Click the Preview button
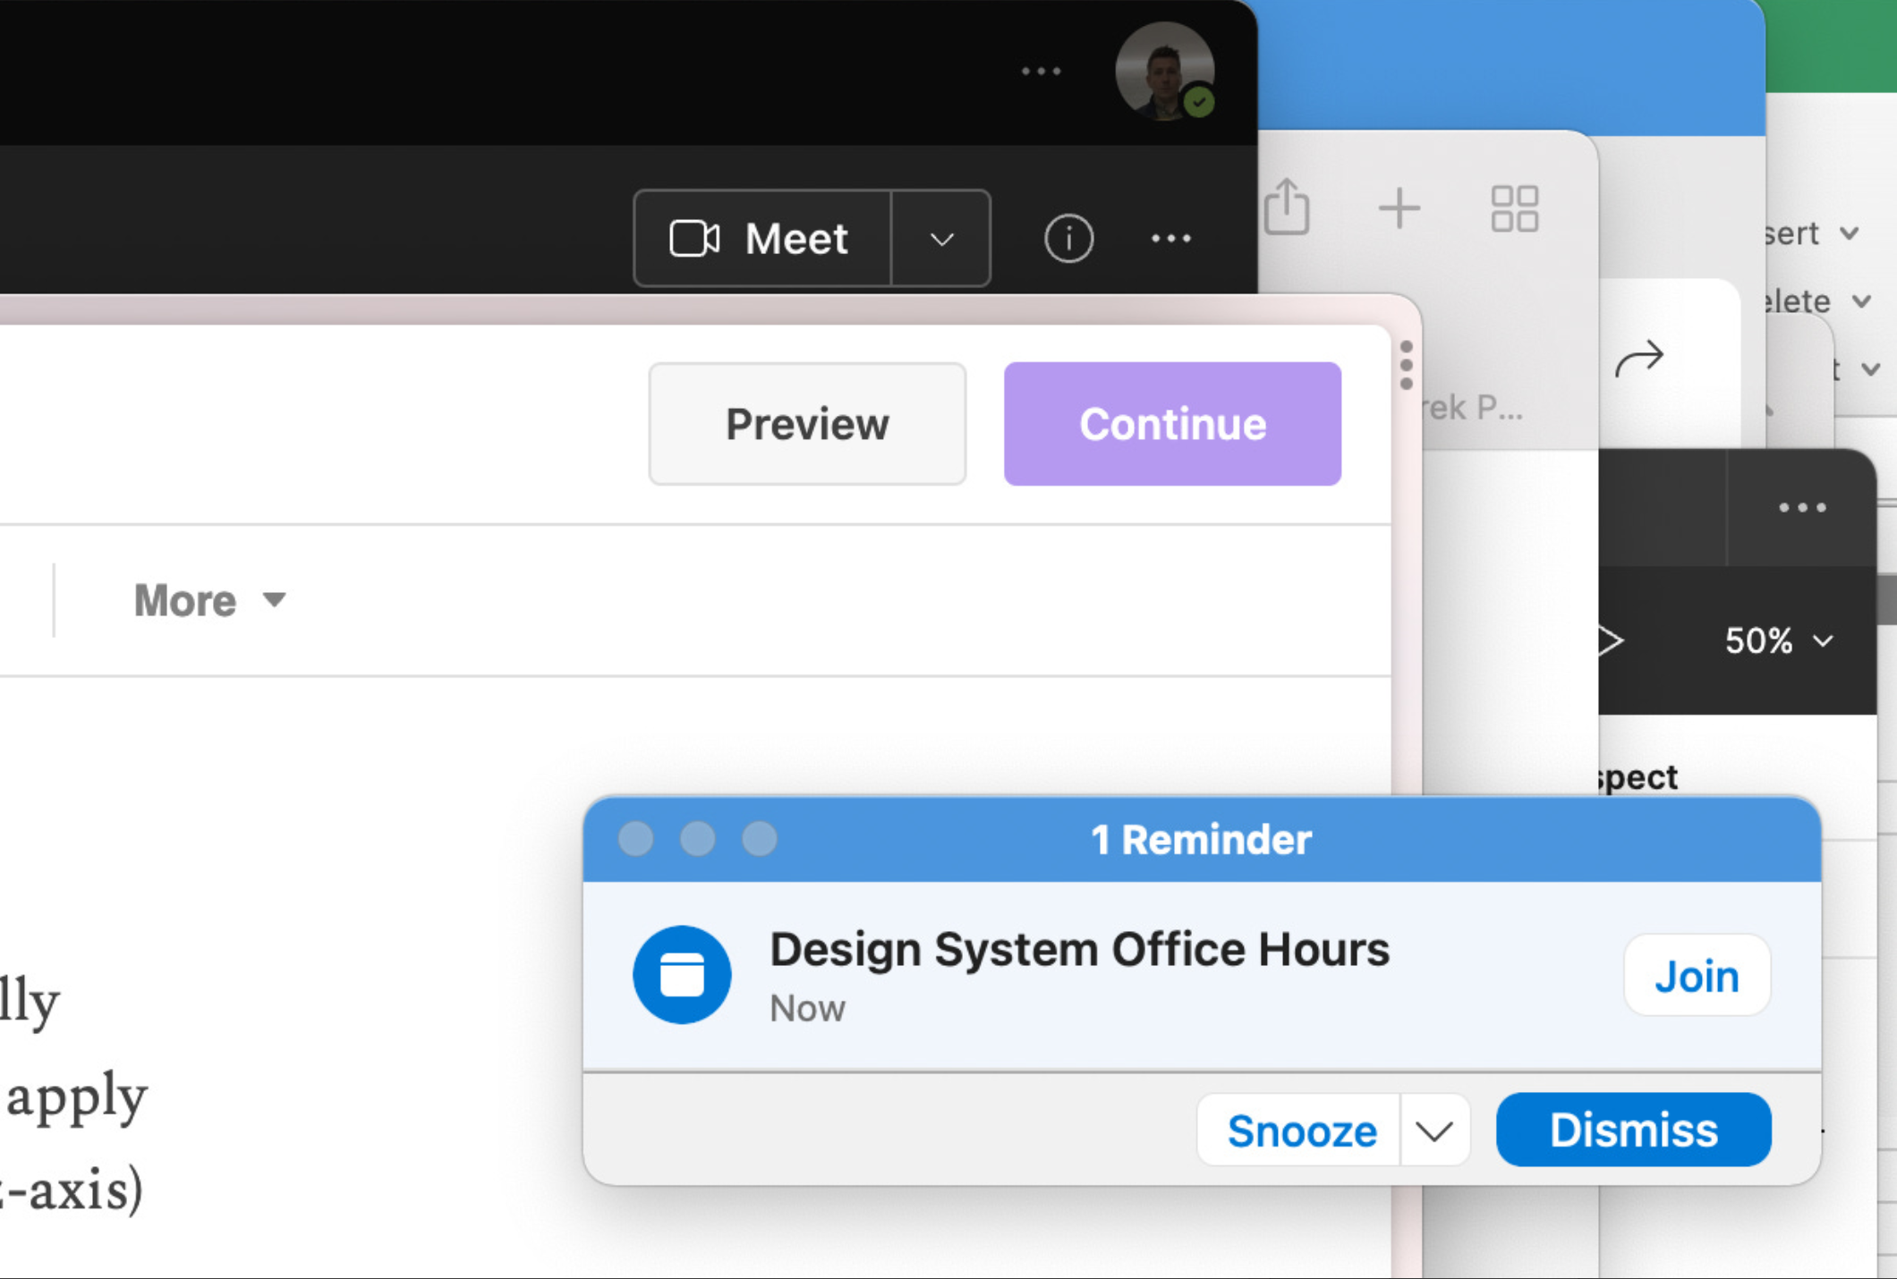1897x1279 pixels. (806, 424)
